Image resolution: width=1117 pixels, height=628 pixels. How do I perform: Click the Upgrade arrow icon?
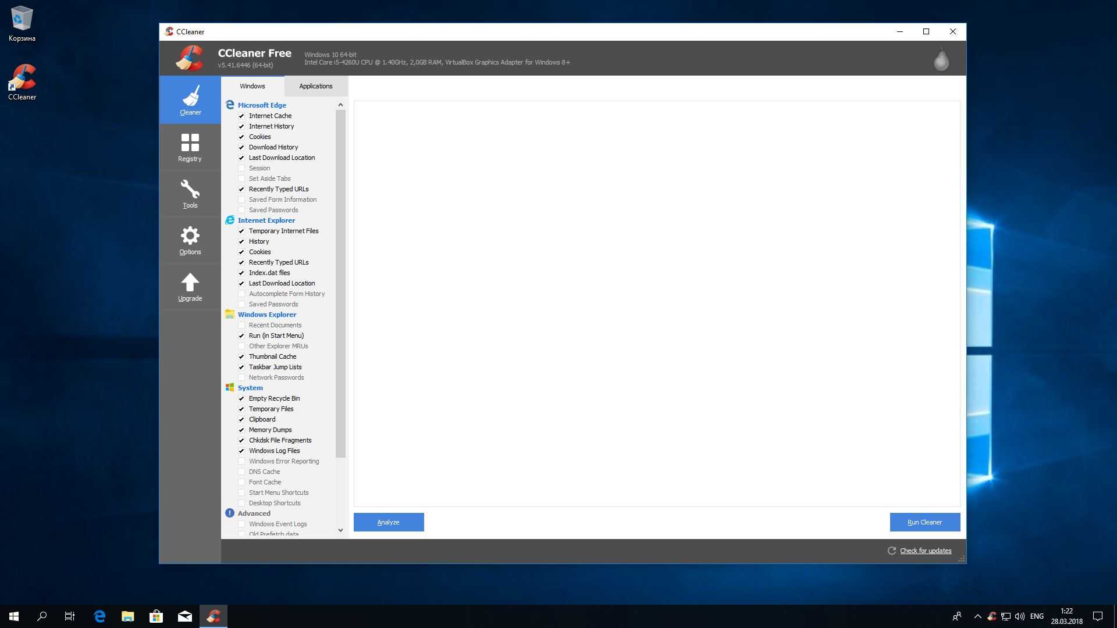[190, 283]
